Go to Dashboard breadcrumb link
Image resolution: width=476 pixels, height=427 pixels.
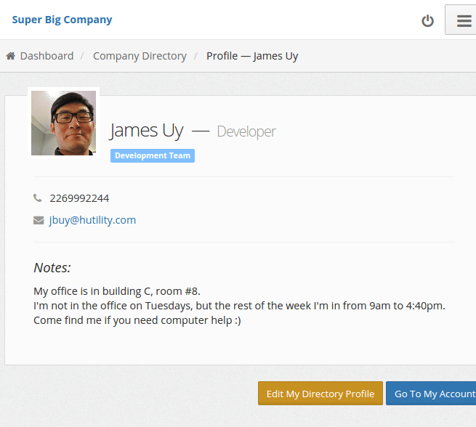pos(47,56)
